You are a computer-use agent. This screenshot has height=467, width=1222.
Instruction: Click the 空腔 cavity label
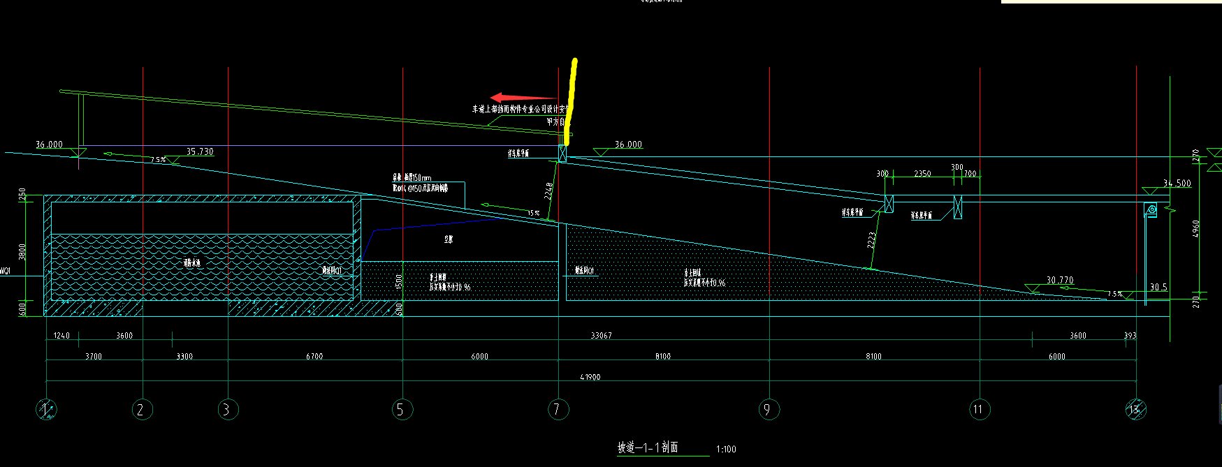[449, 239]
